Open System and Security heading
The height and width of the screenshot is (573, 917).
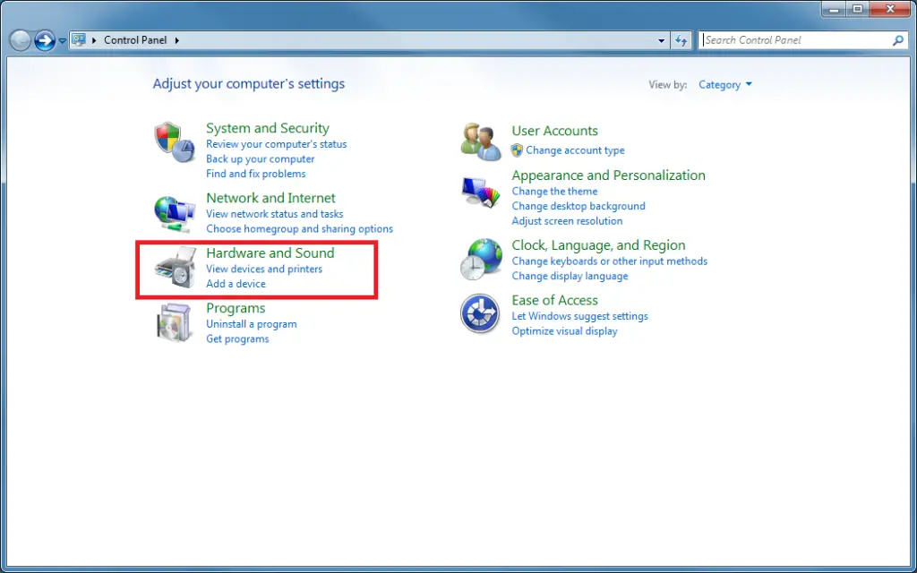click(x=267, y=128)
